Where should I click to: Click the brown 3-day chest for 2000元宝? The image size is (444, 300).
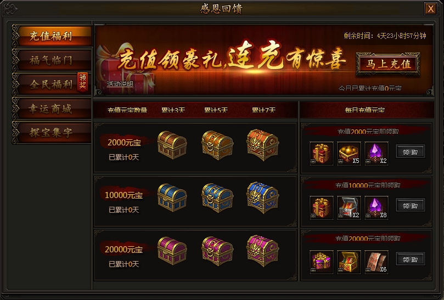(172, 145)
